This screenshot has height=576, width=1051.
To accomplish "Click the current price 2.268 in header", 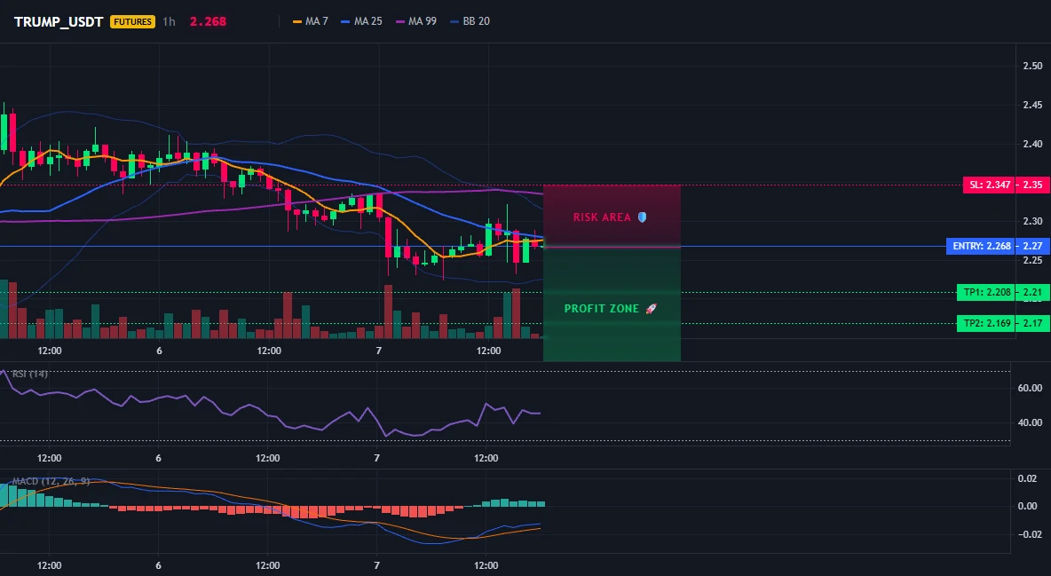I will [x=208, y=21].
